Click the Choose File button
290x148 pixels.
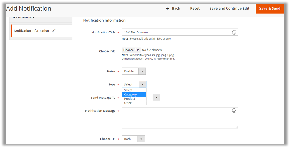(x=131, y=50)
